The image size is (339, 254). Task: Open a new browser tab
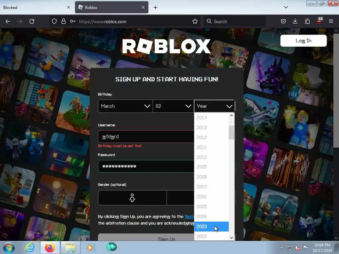tap(156, 8)
